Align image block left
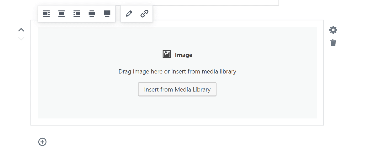This screenshot has width=369, height=153. pos(46,14)
